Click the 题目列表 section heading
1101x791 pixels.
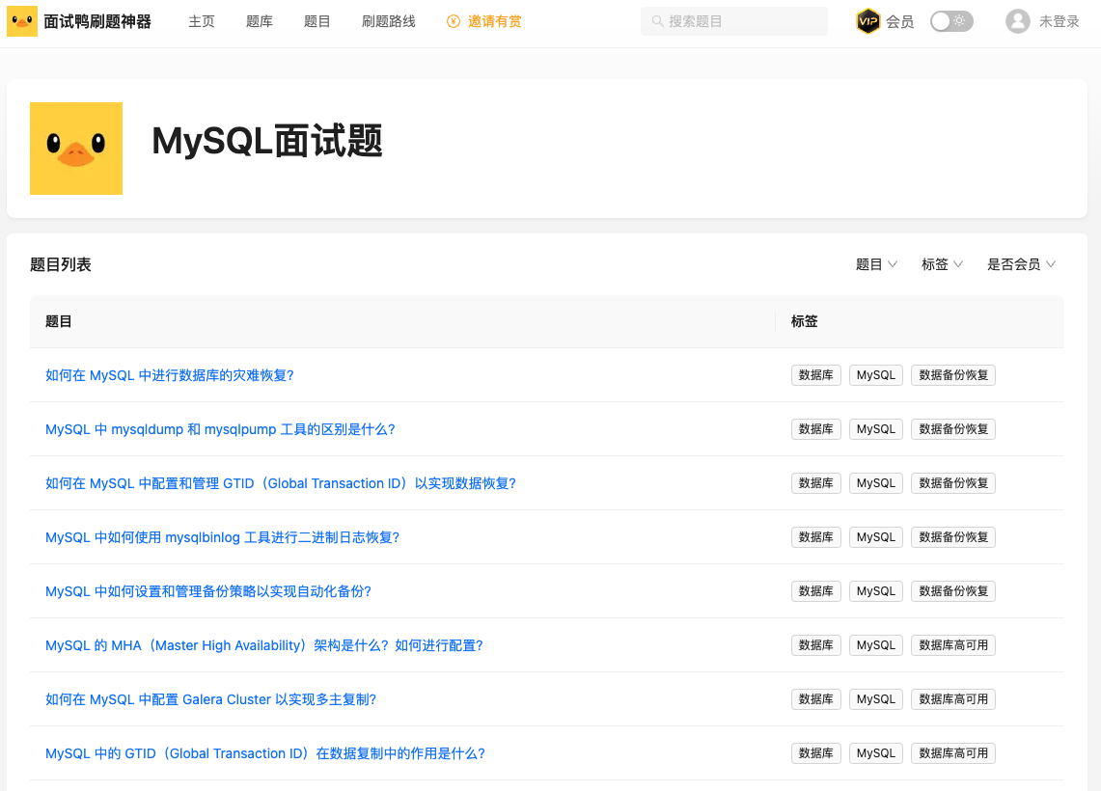61,264
